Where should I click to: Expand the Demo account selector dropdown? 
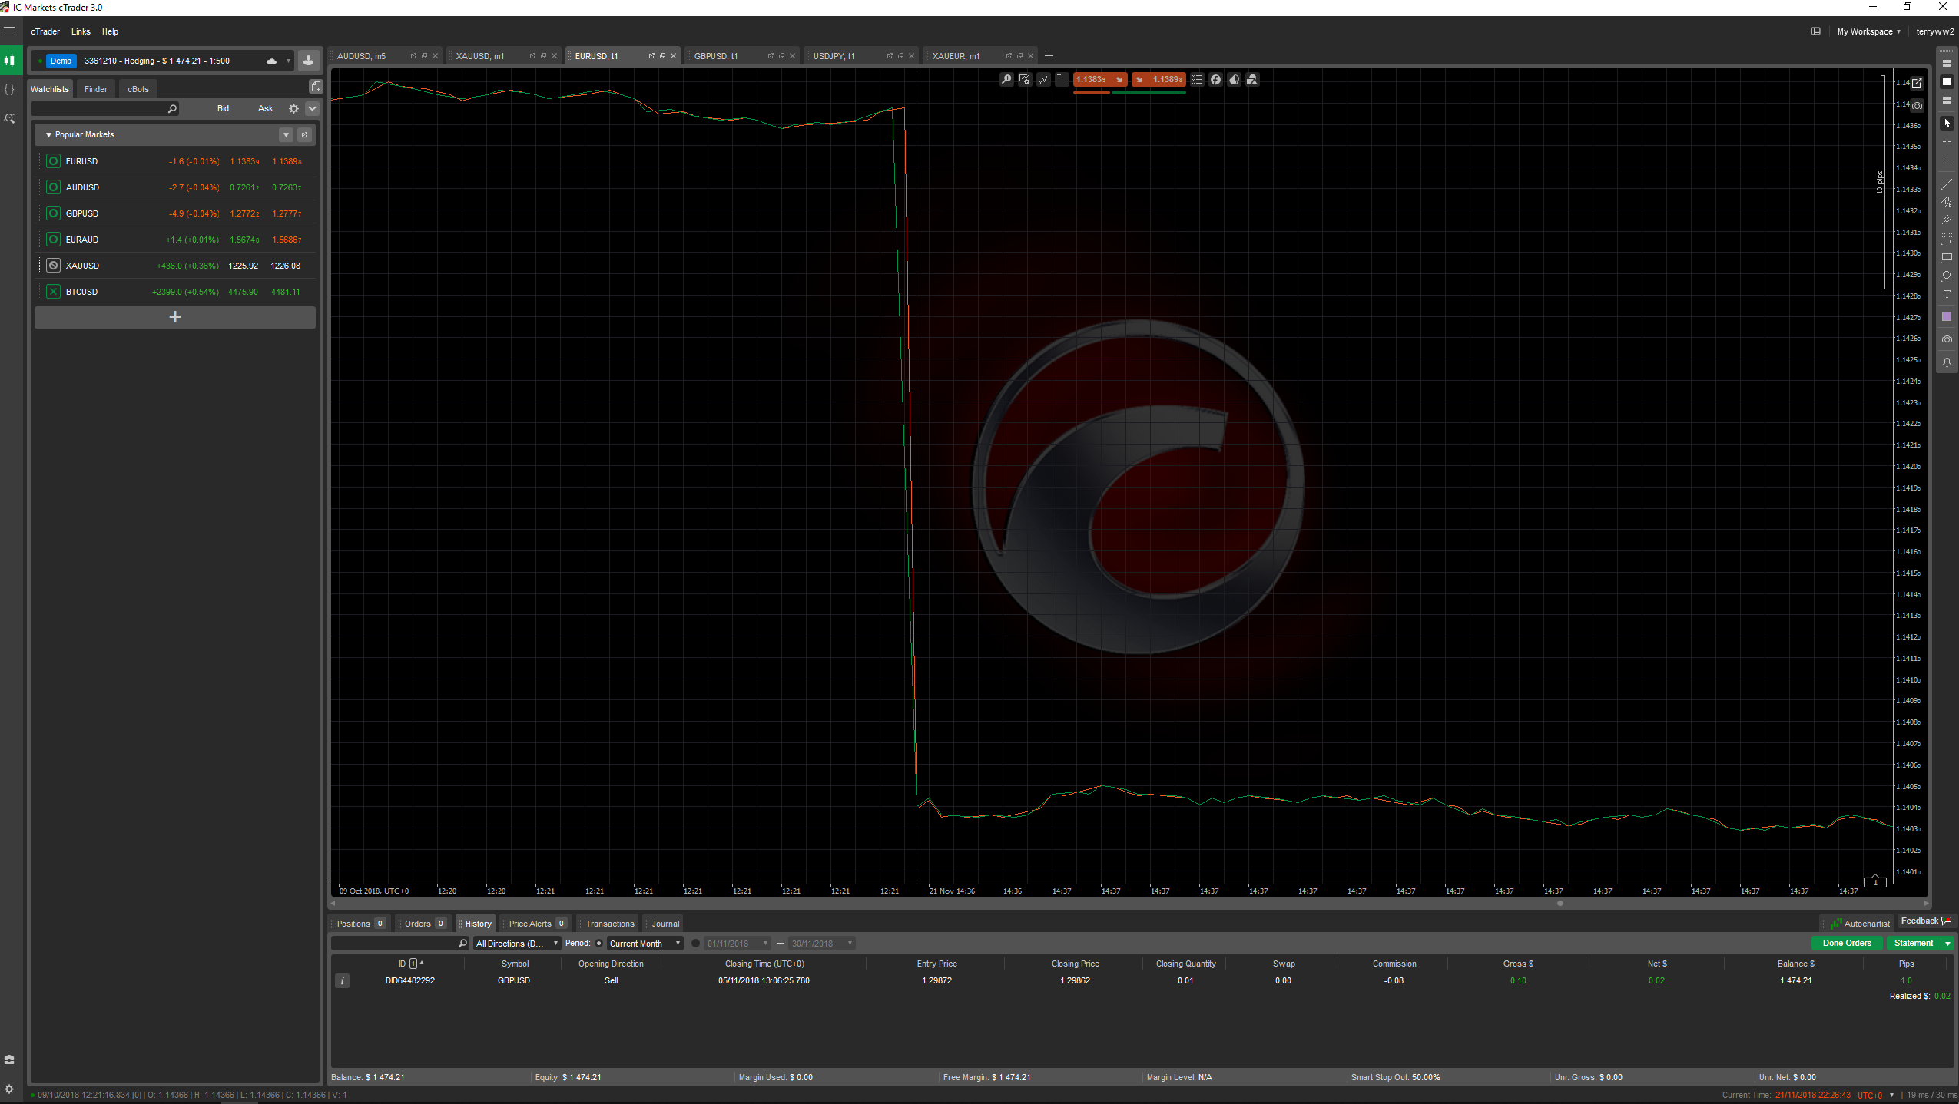click(288, 61)
